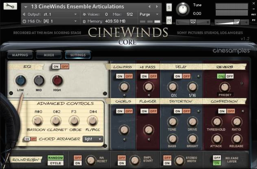Switch to the MAPPING tab
257x169 pixels.
click(20, 55)
